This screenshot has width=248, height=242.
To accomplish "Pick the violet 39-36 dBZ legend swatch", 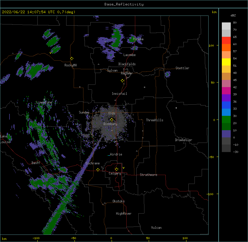I will click(226, 98).
